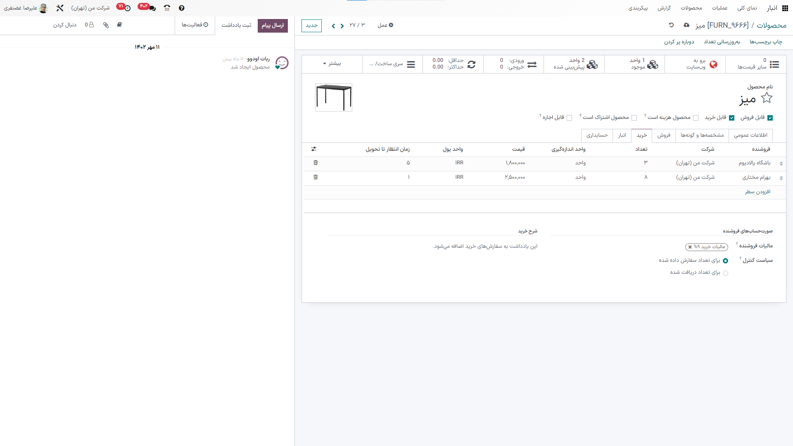
Task: Delete the بهرام مختاری vendor row
Action: pos(316,177)
